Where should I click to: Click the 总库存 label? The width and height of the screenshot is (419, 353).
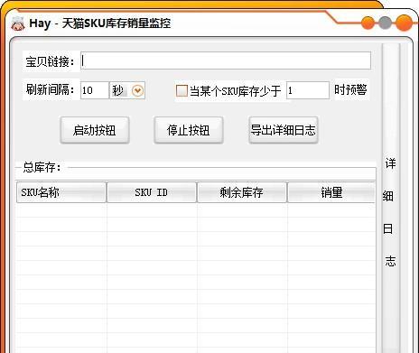pos(42,167)
